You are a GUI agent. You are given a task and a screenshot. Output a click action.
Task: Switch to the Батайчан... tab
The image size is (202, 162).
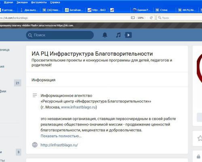tap(74, 10)
